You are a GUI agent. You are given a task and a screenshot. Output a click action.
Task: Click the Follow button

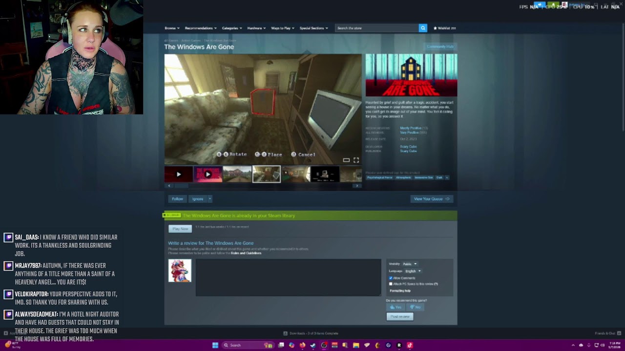tap(177, 199)
